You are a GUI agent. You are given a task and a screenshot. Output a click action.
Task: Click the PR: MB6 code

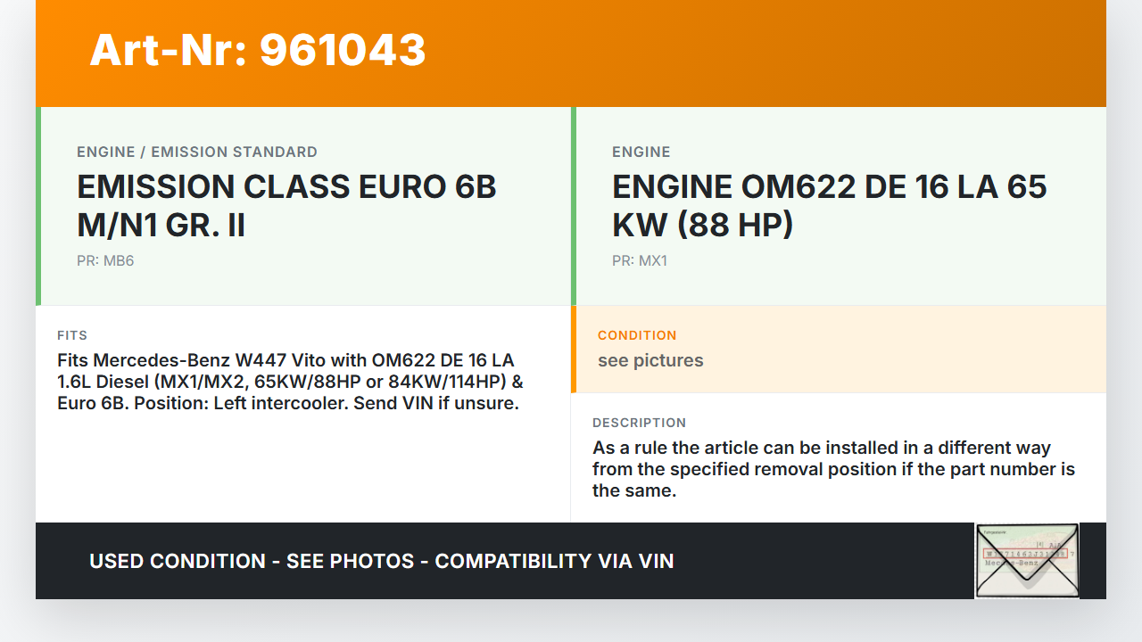pyautogui.click(x=105, y=261)
